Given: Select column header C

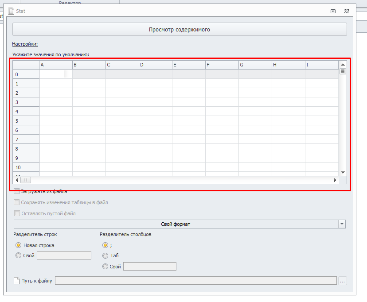Looking at the screenshot, I should click(122, 65).
